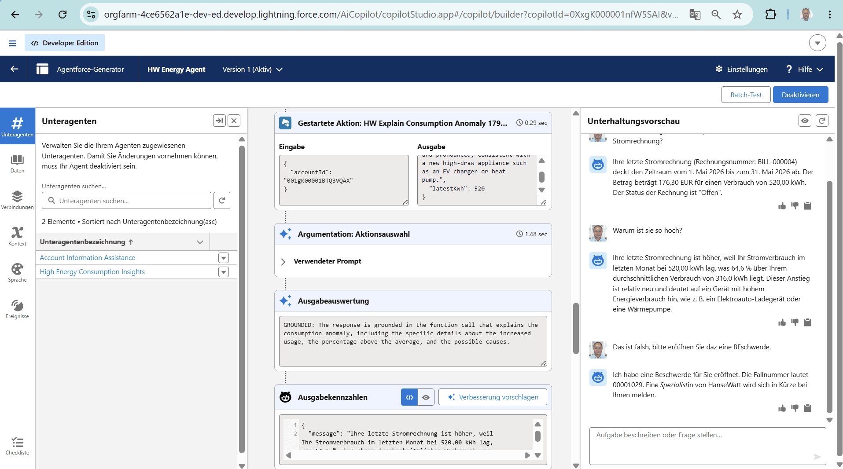
Task: Click the Agentforce-Generator app icon
Action: pos(42,69)
